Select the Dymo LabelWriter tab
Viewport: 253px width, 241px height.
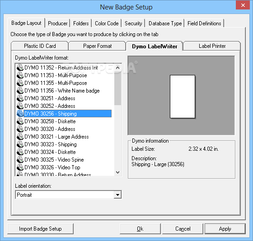coord(155,46)
